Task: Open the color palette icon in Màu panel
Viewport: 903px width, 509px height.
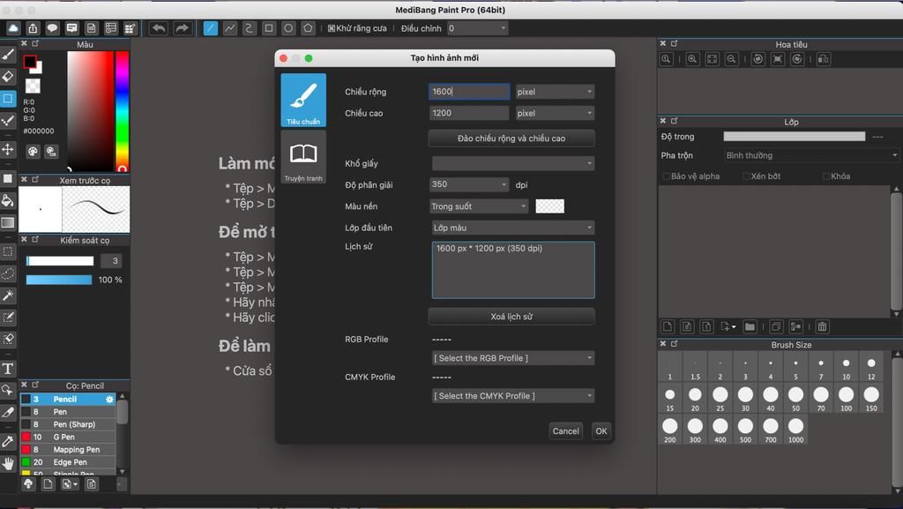Action: click(x=33, y=152)
